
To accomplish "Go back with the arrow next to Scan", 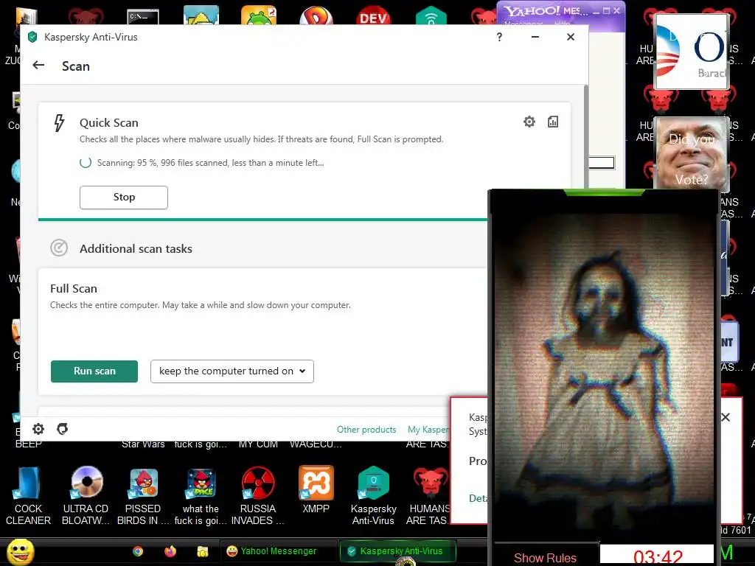I will (38, 65).
